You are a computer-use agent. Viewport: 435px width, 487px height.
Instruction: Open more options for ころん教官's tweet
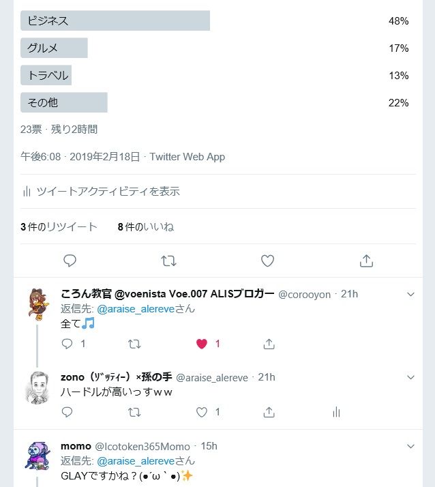point(410,294)
